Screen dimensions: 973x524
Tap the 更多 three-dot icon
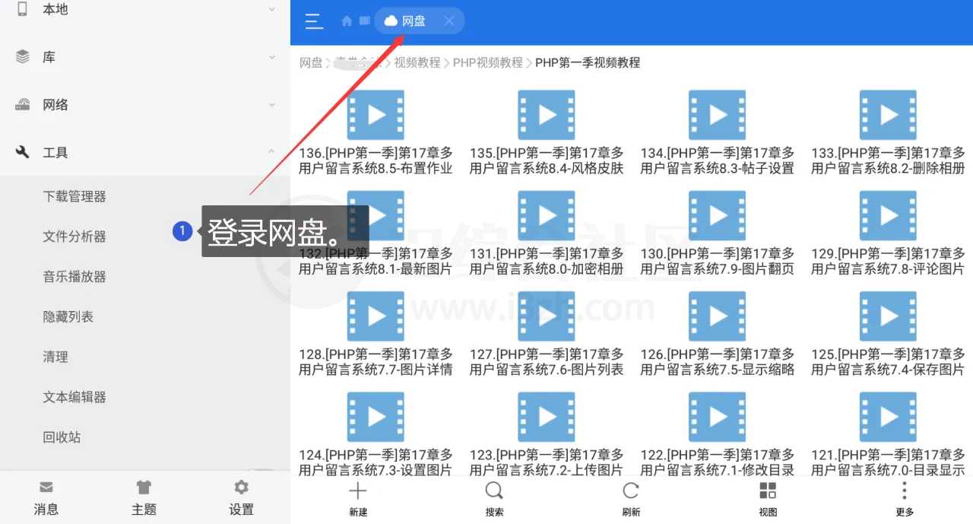point(904,490)
